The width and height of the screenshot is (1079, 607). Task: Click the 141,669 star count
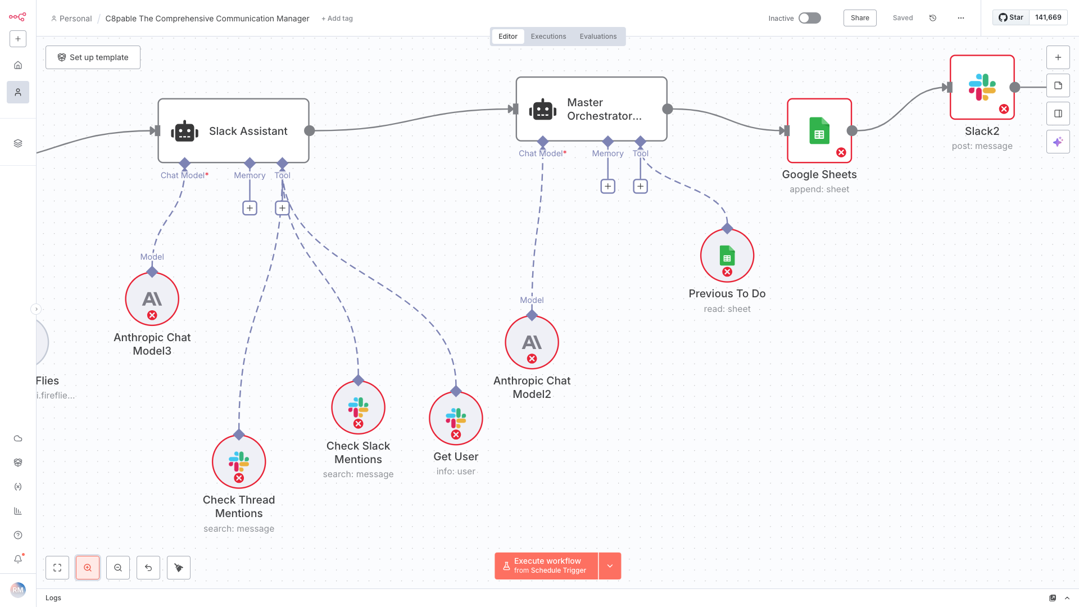[1048, 17]
